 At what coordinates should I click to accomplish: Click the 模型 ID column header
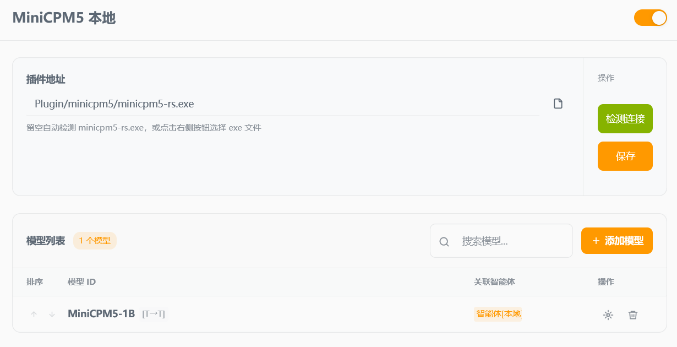pos(81,282)
